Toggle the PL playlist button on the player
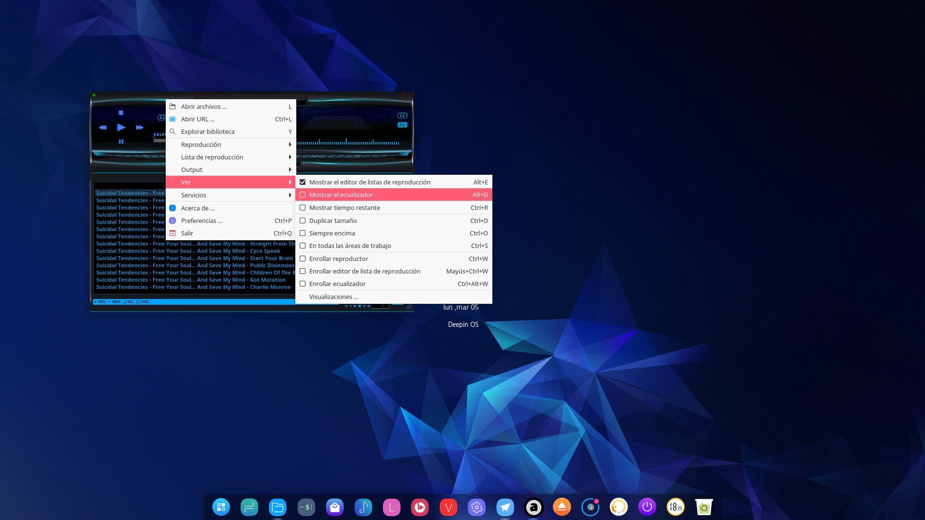925x520 pixels. [402, 125]
